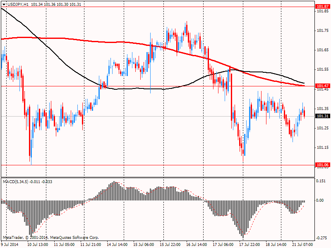This screenshot has height=248, width=331.
Task: Click the 10 Jul 13:00 time label
Action: point(38,245)
